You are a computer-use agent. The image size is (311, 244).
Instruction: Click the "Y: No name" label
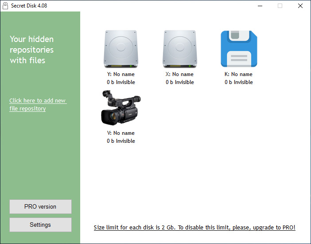click(121, 74)
